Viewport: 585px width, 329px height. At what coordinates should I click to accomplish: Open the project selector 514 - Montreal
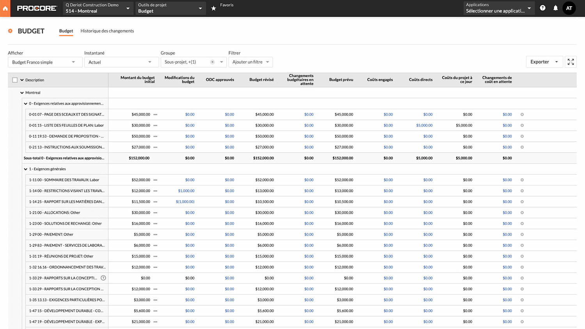tap(98, 8)
